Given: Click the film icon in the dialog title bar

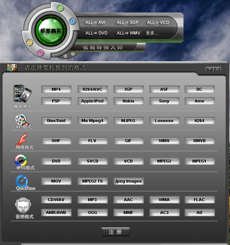Looking at the screenshot, I should [12, 68].
